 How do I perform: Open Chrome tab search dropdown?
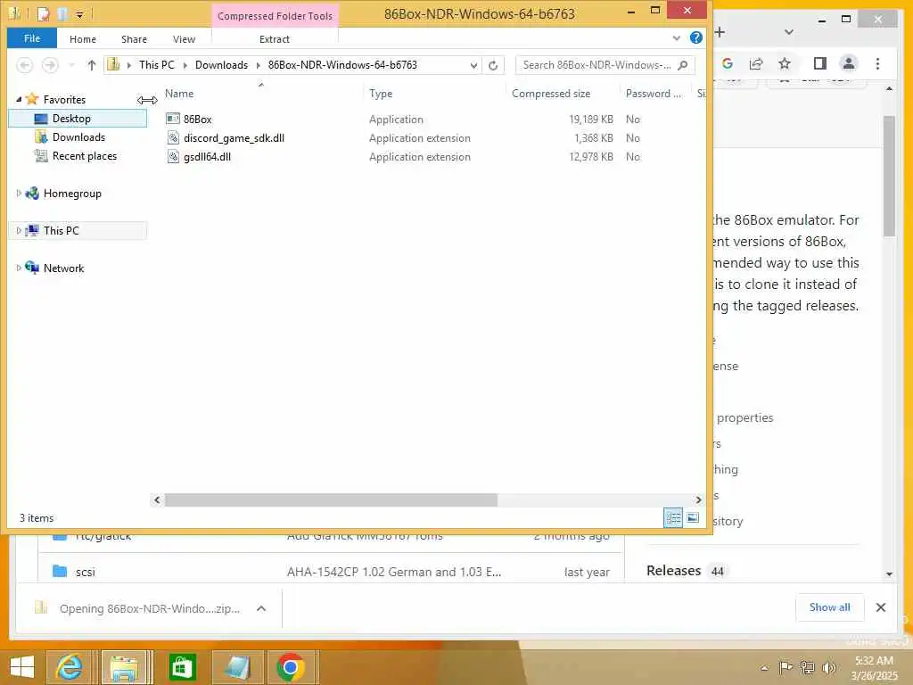tap(788, 32)
